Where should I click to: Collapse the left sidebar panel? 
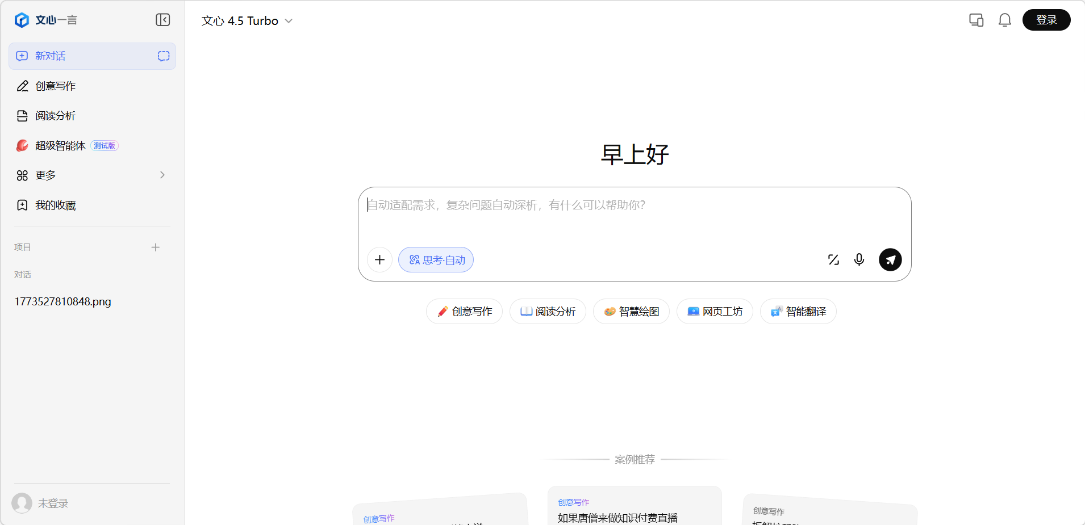[163, 20]
